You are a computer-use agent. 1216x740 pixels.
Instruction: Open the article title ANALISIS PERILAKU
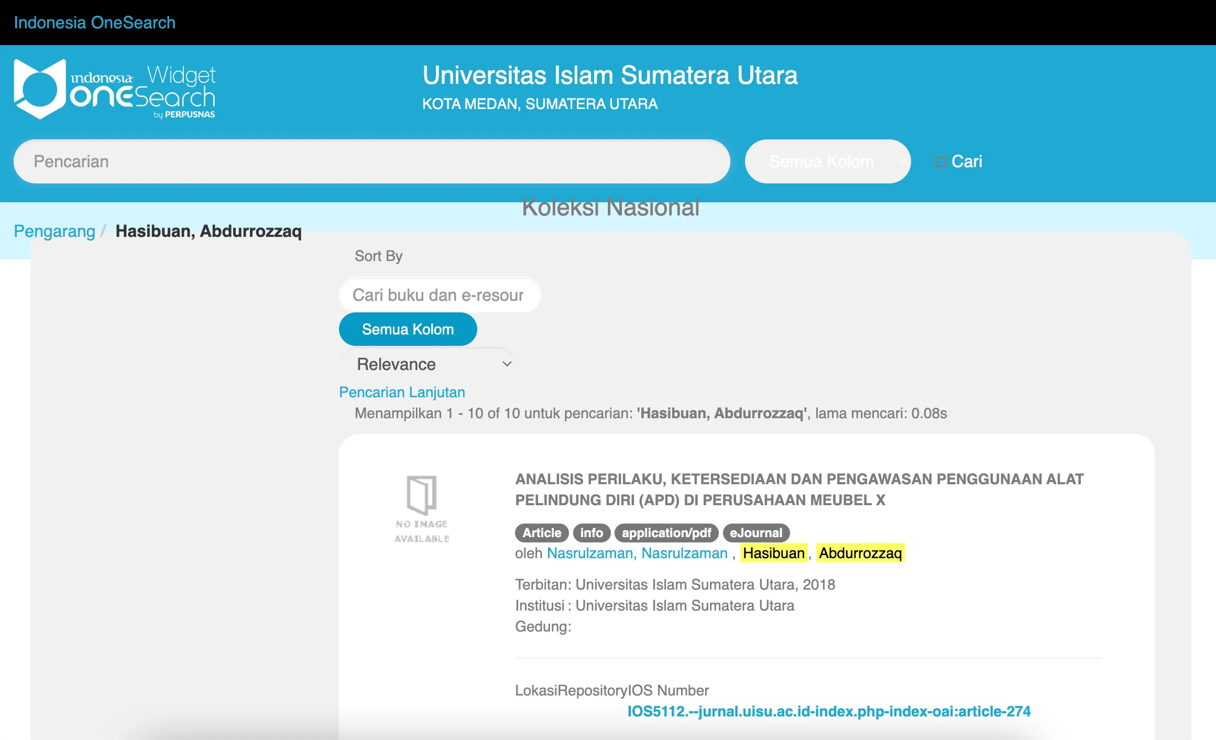799,489
